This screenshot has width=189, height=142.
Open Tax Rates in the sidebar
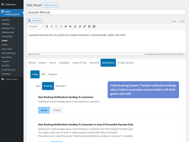tap(6, 65)
